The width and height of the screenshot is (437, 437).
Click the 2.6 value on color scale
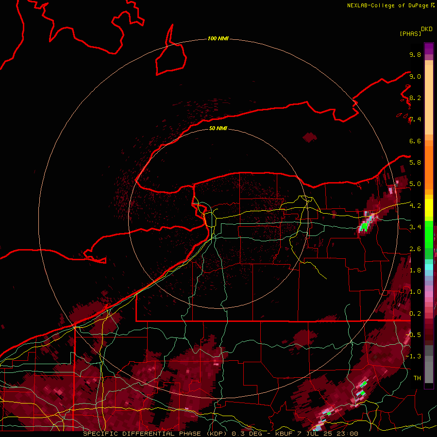(x=415, y=249)
